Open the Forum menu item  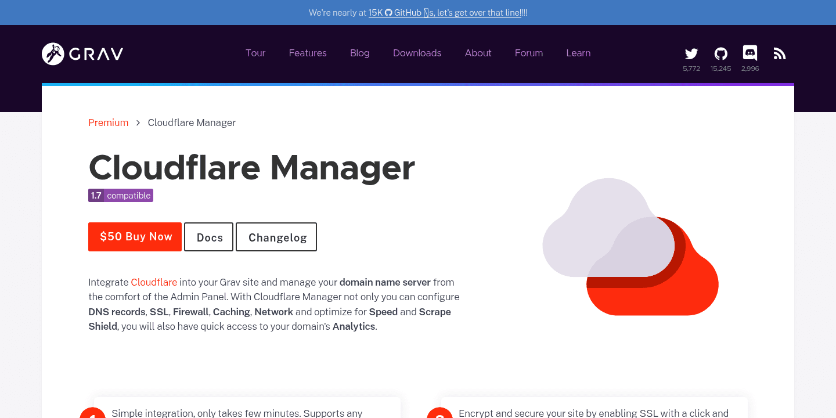[528, 53]
